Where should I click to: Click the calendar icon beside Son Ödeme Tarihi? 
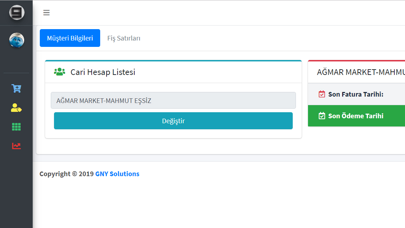click(322, 116)
